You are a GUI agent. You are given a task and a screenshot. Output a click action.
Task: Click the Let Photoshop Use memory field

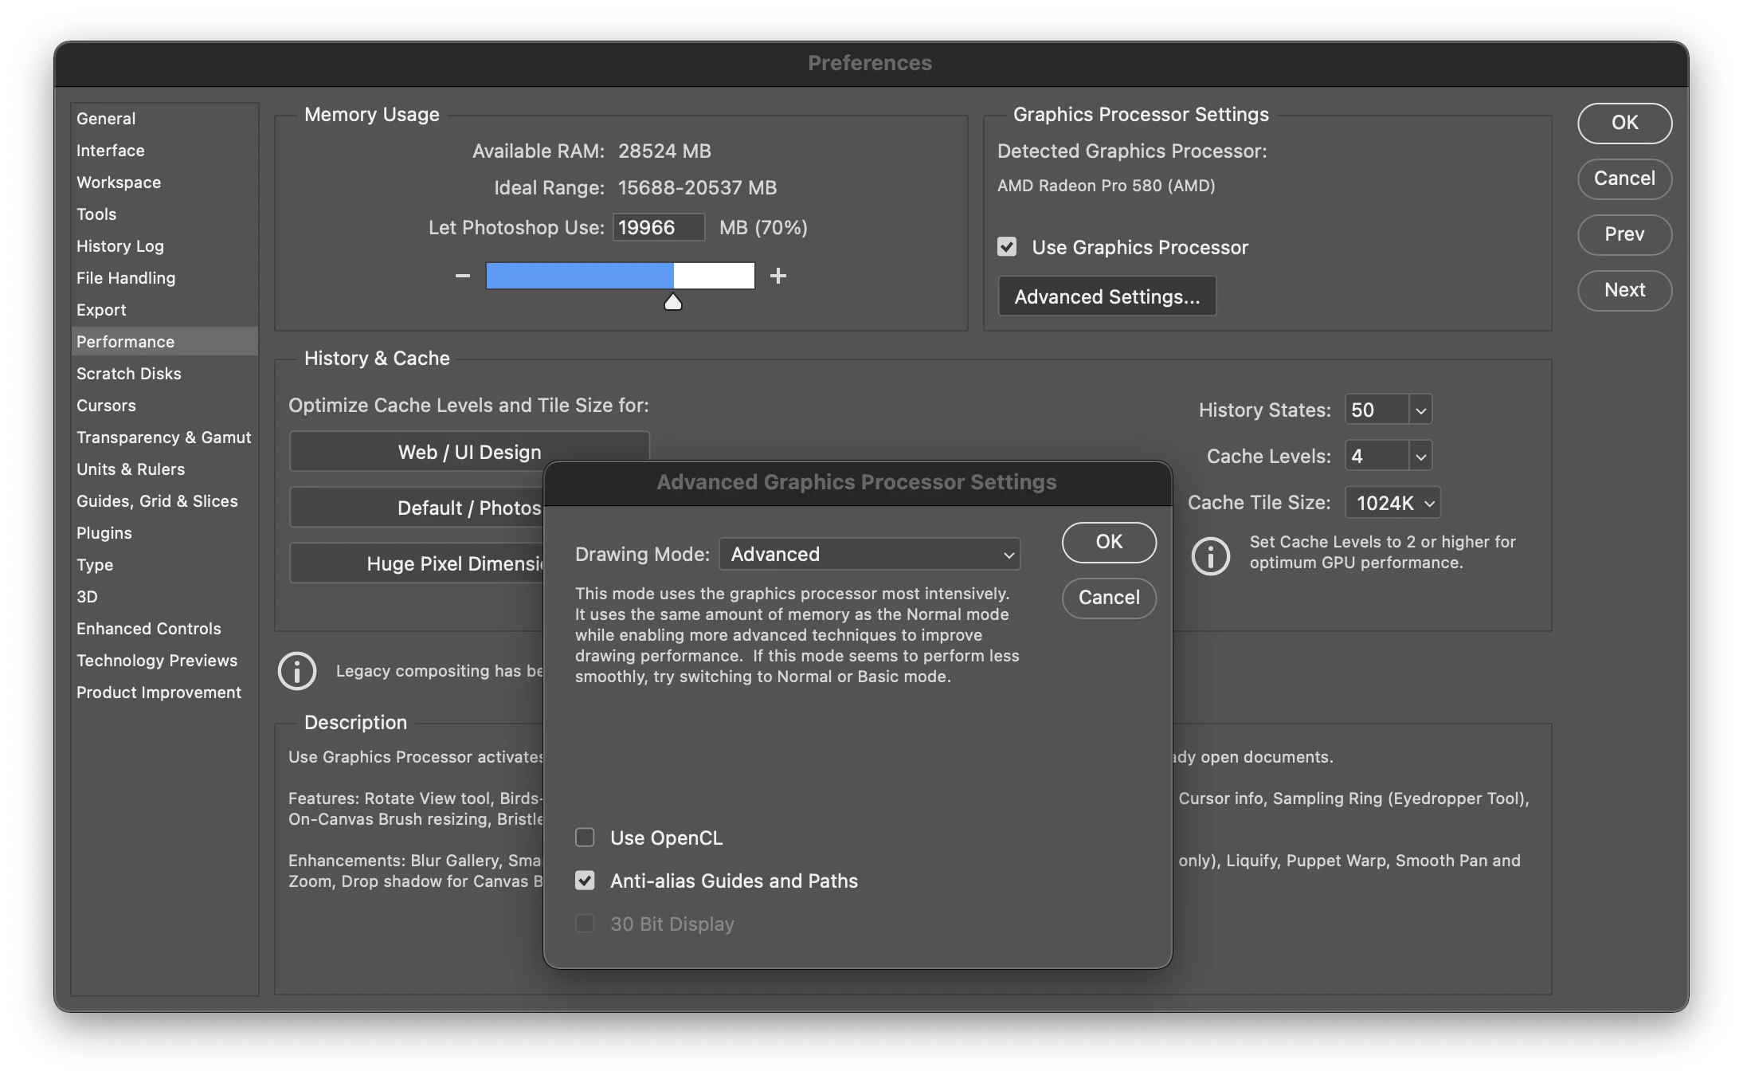[658, 228]
